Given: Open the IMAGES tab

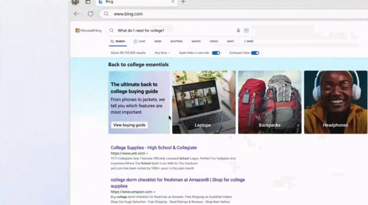Looking at the screenshot, I should click(x=196, y=42).
